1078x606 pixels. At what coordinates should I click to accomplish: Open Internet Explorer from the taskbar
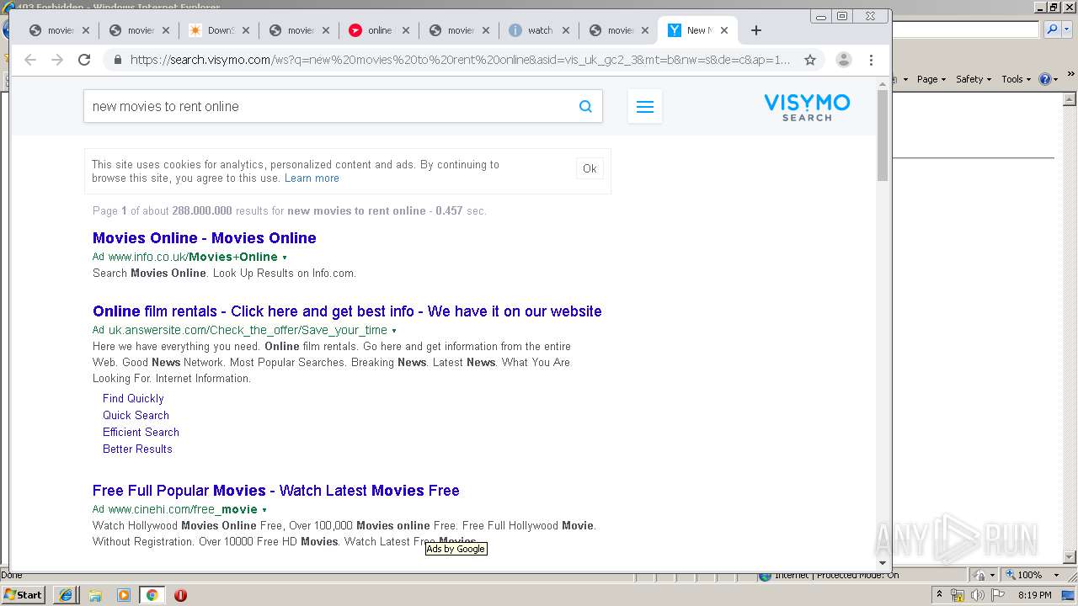click(x=66, y=595)
